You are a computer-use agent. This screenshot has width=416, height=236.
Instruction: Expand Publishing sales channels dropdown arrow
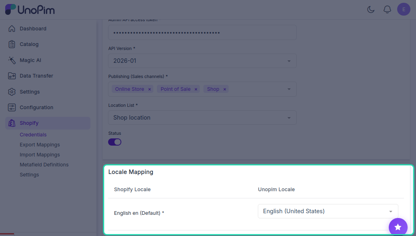tap(289, 89)
